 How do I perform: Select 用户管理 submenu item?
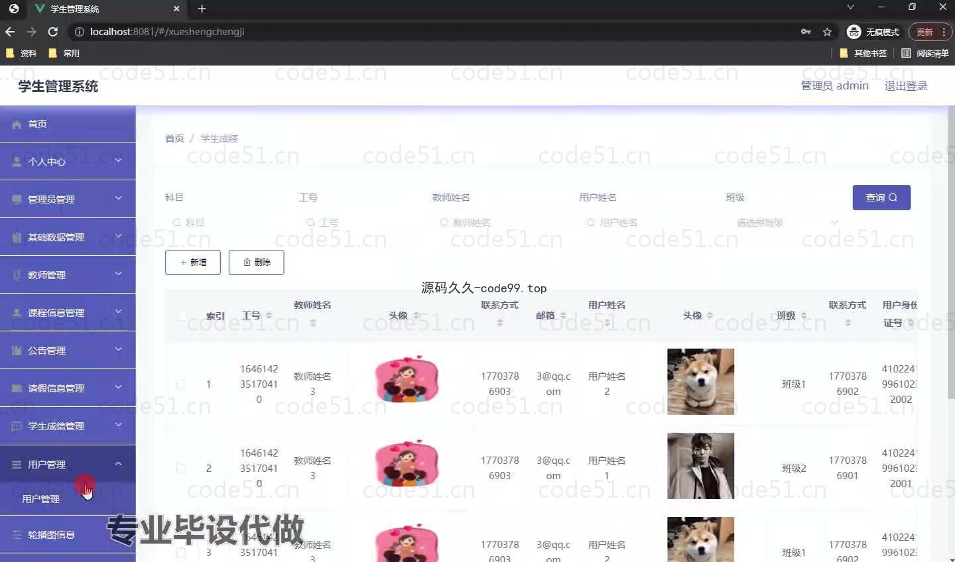(68, 499)
